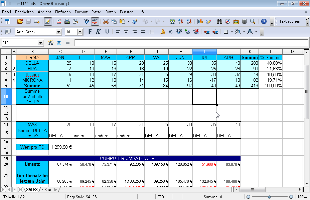The height and width of the screenshot is (200, 310).
Task: Insert hyperlink with globe icon
Action: click(172, 21)
